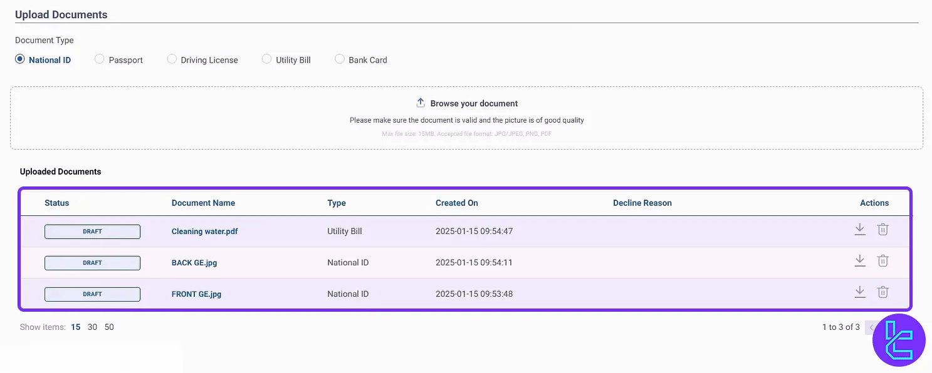Click the upload icon beside Browse your document
The height and width of the screenshot is (373, 932).
tap(421, 103)
